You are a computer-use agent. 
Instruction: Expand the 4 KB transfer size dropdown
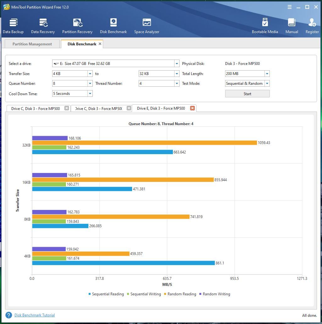[90, 73]
